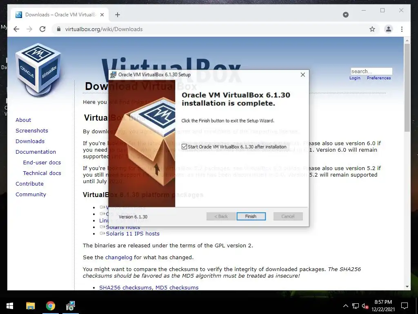Click the VirtualBox cube logo
Image resolution: width=418 pixels, height=314 pixels.
38,70
